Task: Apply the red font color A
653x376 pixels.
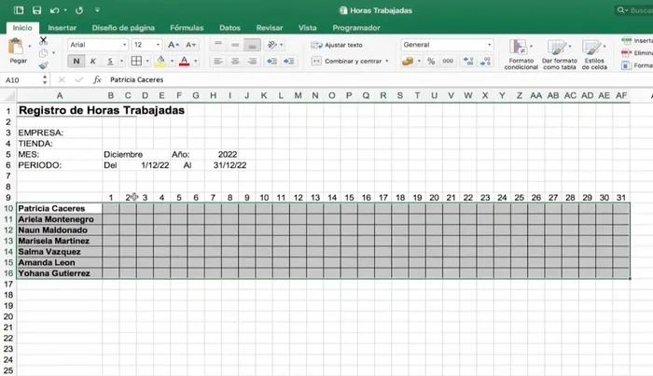Action: coord(184,62)
